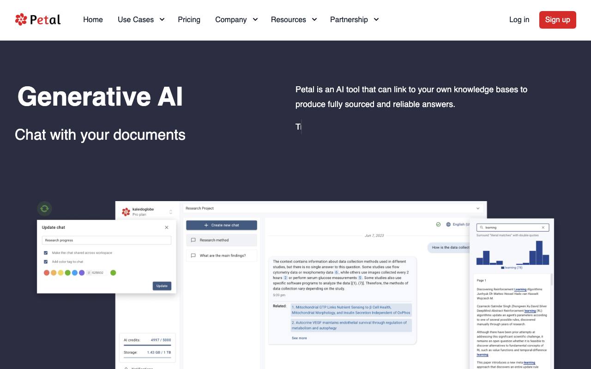Pick the orange color tag
This screenshot has height=369, width=591.
coord(54,273)
